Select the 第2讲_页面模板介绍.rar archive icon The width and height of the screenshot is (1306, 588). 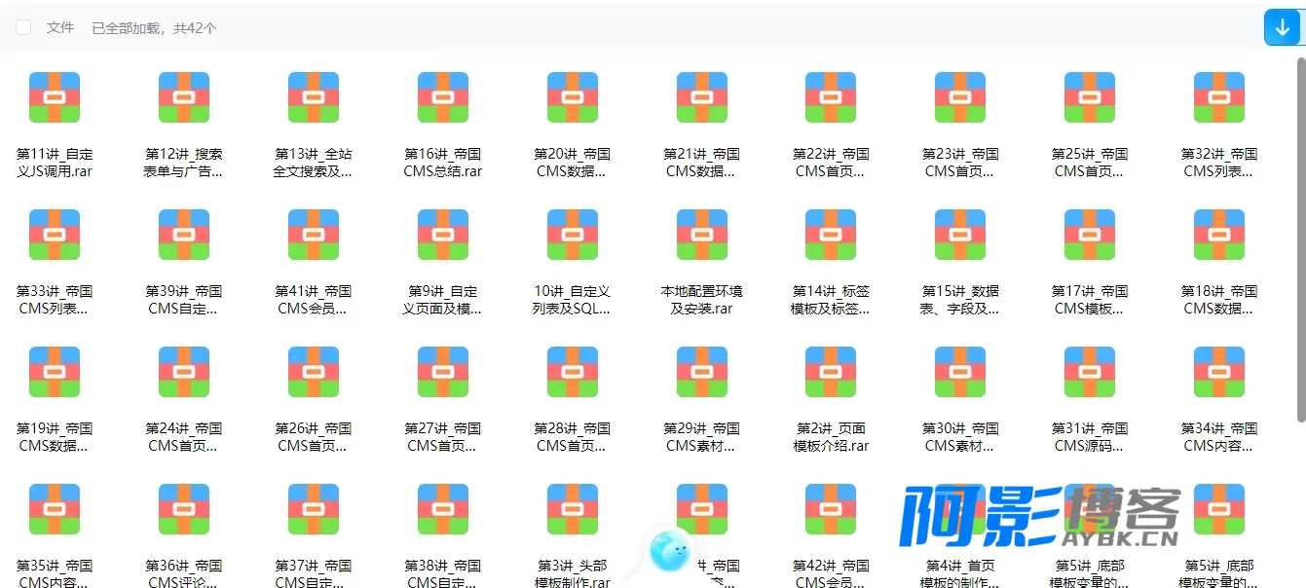(x=831, y=372)
